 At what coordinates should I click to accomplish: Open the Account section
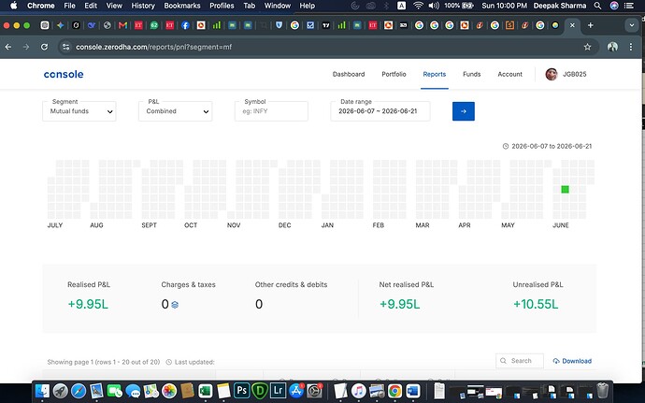510,74
